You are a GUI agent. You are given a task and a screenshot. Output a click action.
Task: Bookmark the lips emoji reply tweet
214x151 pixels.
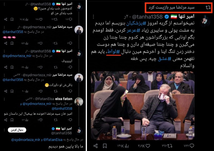point(12,43)
